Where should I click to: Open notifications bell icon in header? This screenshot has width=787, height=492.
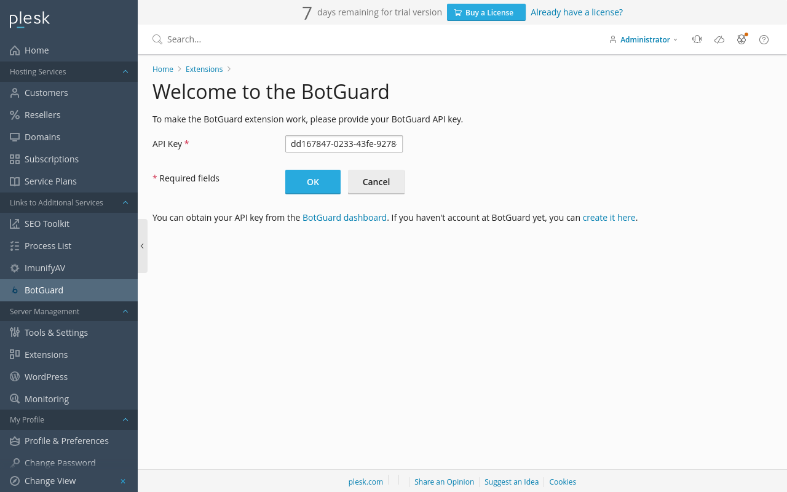coord(697,39)
